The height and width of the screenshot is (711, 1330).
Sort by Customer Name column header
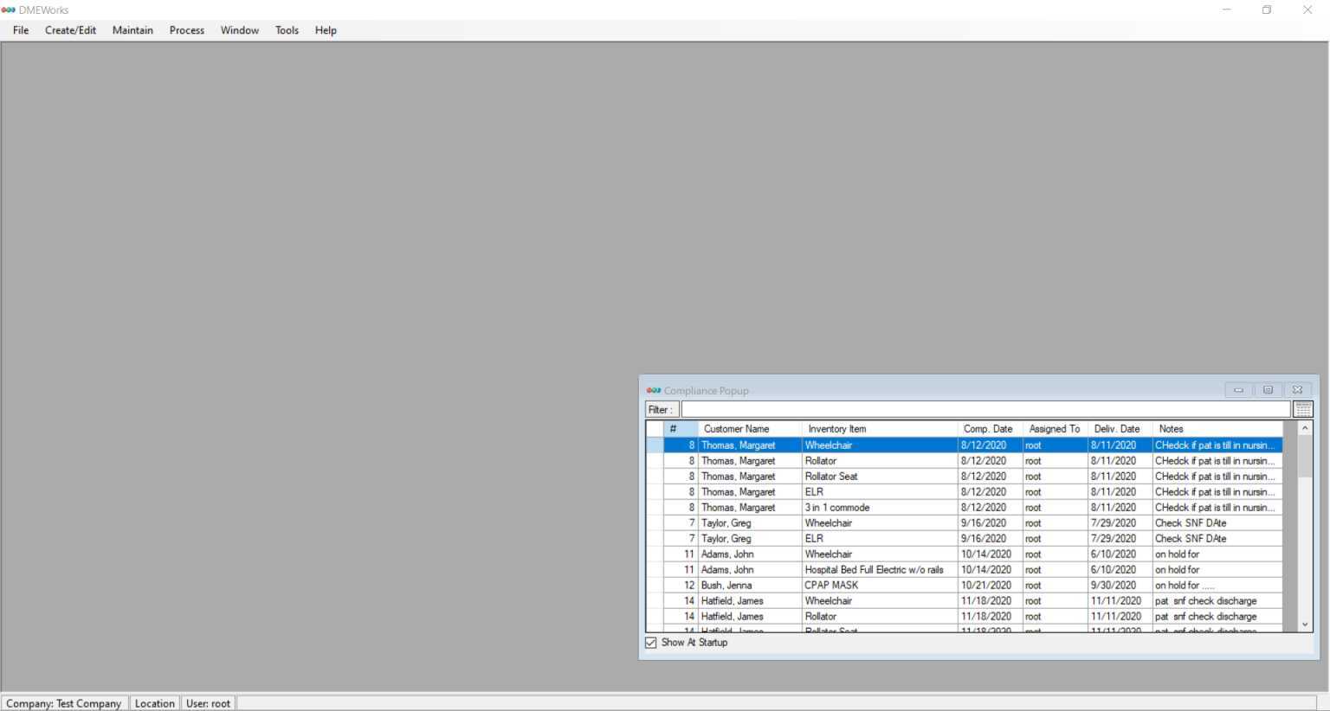pyautogui.click(x=736, y=429)
